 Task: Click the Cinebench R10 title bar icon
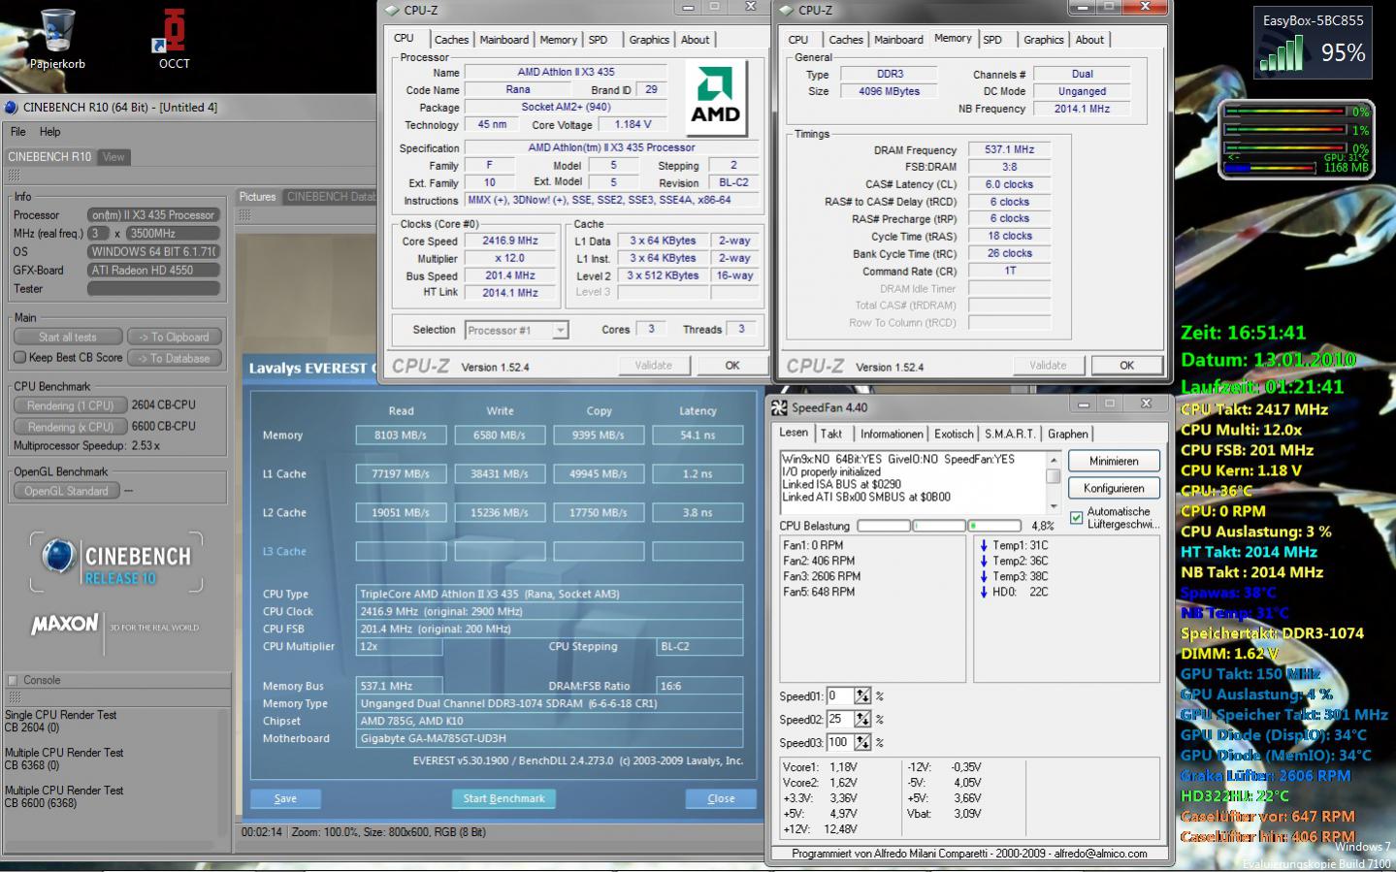(x=11, y=107)
